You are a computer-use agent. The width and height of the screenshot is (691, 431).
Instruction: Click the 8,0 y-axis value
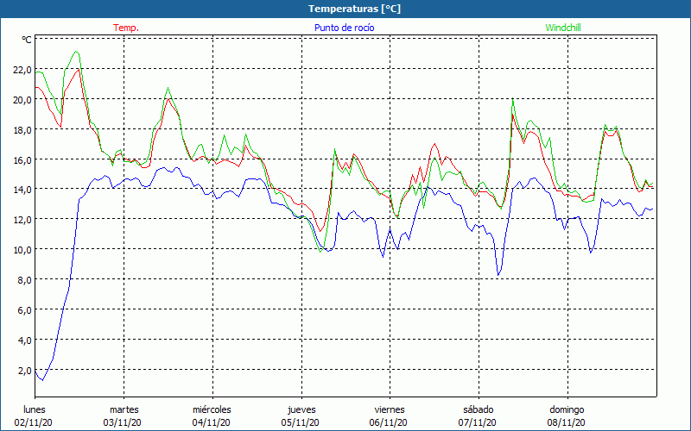coord(27,279)
